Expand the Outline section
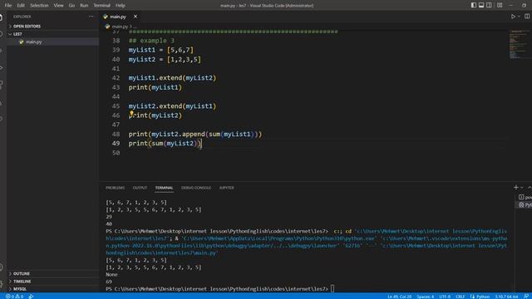The height and width of the screenshot is (299, 532). (53, 273)
